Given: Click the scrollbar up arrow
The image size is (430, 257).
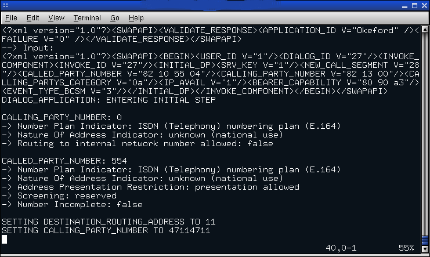Looking at the screenshot, I should 424,30.
